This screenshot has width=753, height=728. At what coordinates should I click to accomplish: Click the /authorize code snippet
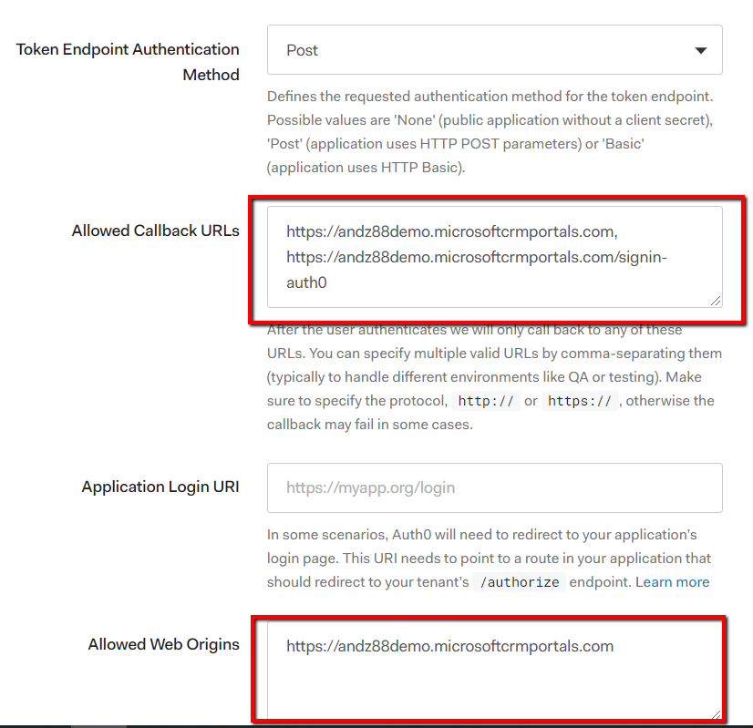(x=520, y=582)
